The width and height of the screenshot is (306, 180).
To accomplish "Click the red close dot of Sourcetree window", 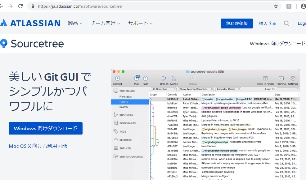I will coord(114,71).
